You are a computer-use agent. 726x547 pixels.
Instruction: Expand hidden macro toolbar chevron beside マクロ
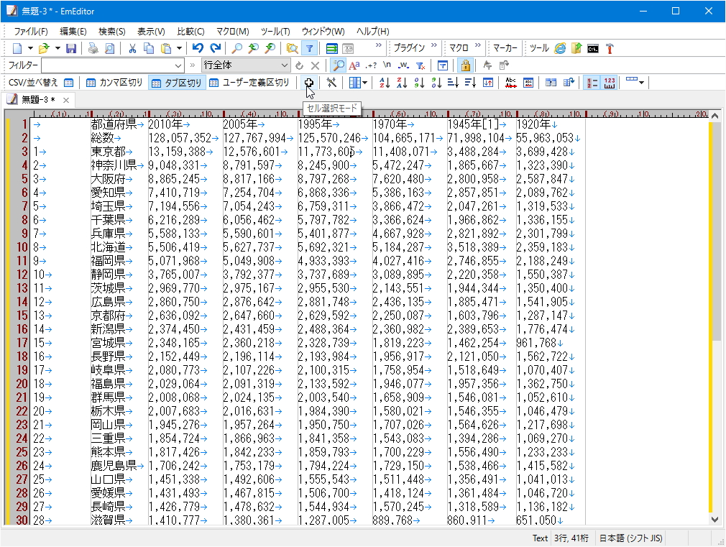point(478,45)
